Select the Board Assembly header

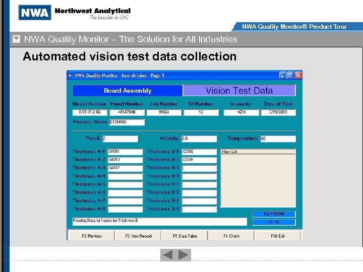click(128, 91)
